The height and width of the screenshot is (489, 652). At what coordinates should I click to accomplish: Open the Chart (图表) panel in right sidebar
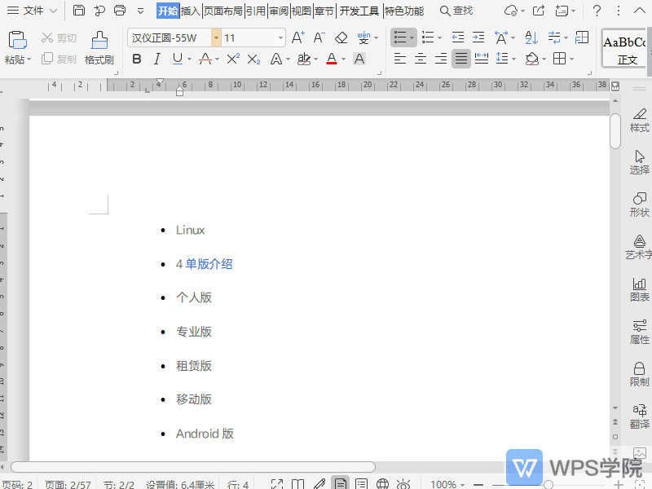tap(639, 287)
